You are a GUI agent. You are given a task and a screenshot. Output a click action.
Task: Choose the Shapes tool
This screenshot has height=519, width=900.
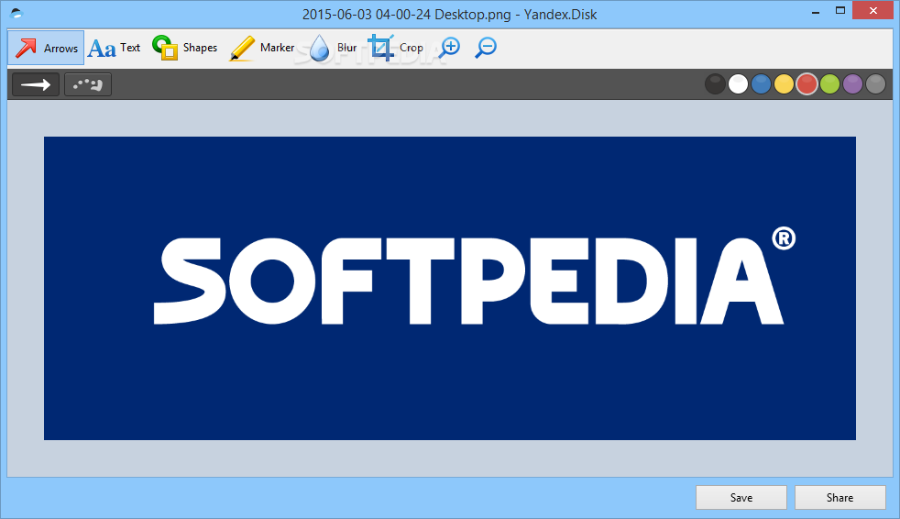tap(185, 48)
